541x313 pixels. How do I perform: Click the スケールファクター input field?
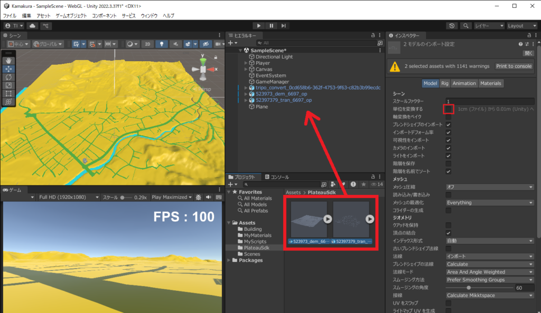pyautogui.click(x=490, y=102)
